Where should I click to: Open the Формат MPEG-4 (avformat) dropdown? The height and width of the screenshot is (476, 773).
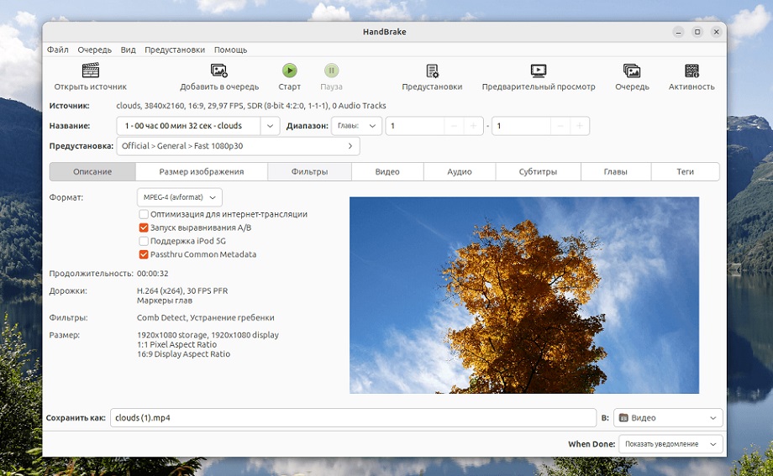180,197
